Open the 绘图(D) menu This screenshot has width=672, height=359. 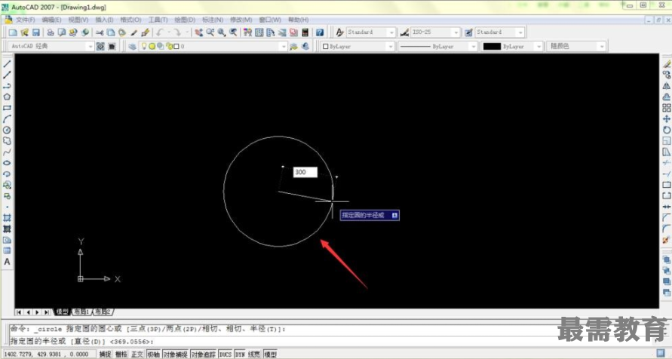pyautogui.click(x=185, y=20)
